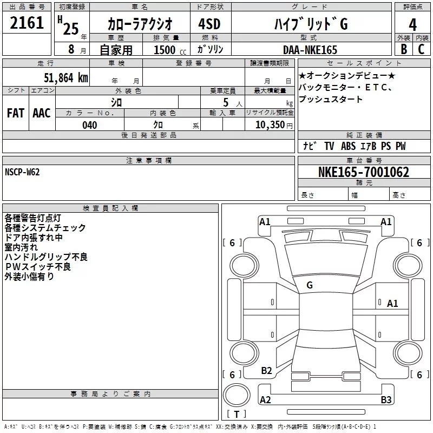Click the lot number 2161
This screenshot has height=433, width=433.
(27, 23)
